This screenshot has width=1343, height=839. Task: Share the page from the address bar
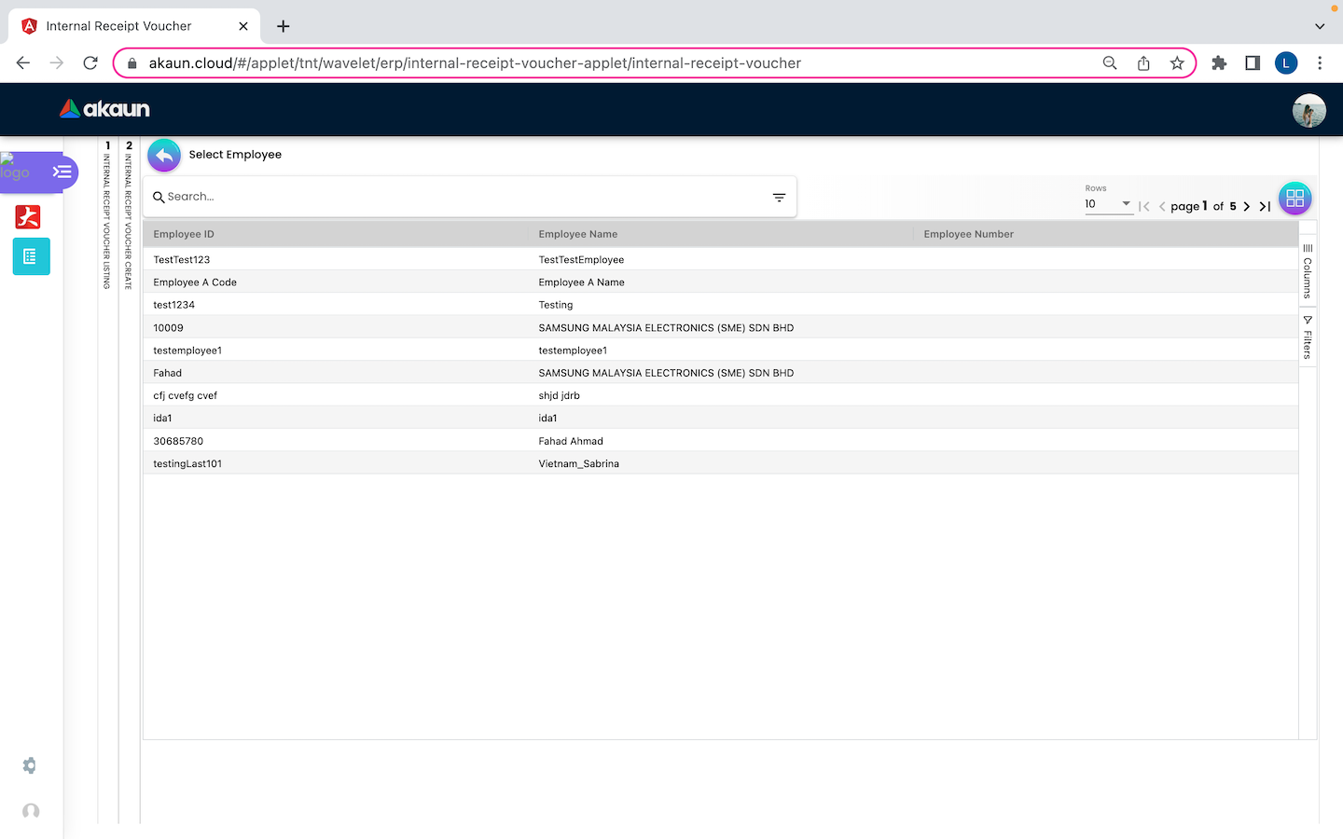tap(1143, 63)
